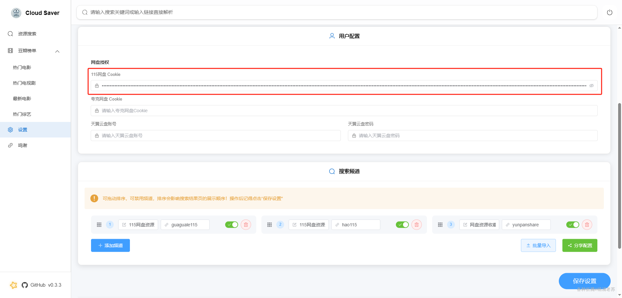Click the number 3 channel badge
Viewport: 622px width, 298px height.
click(451, 224)
